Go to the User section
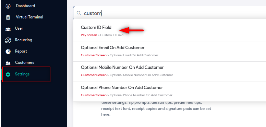 (19, 28)
